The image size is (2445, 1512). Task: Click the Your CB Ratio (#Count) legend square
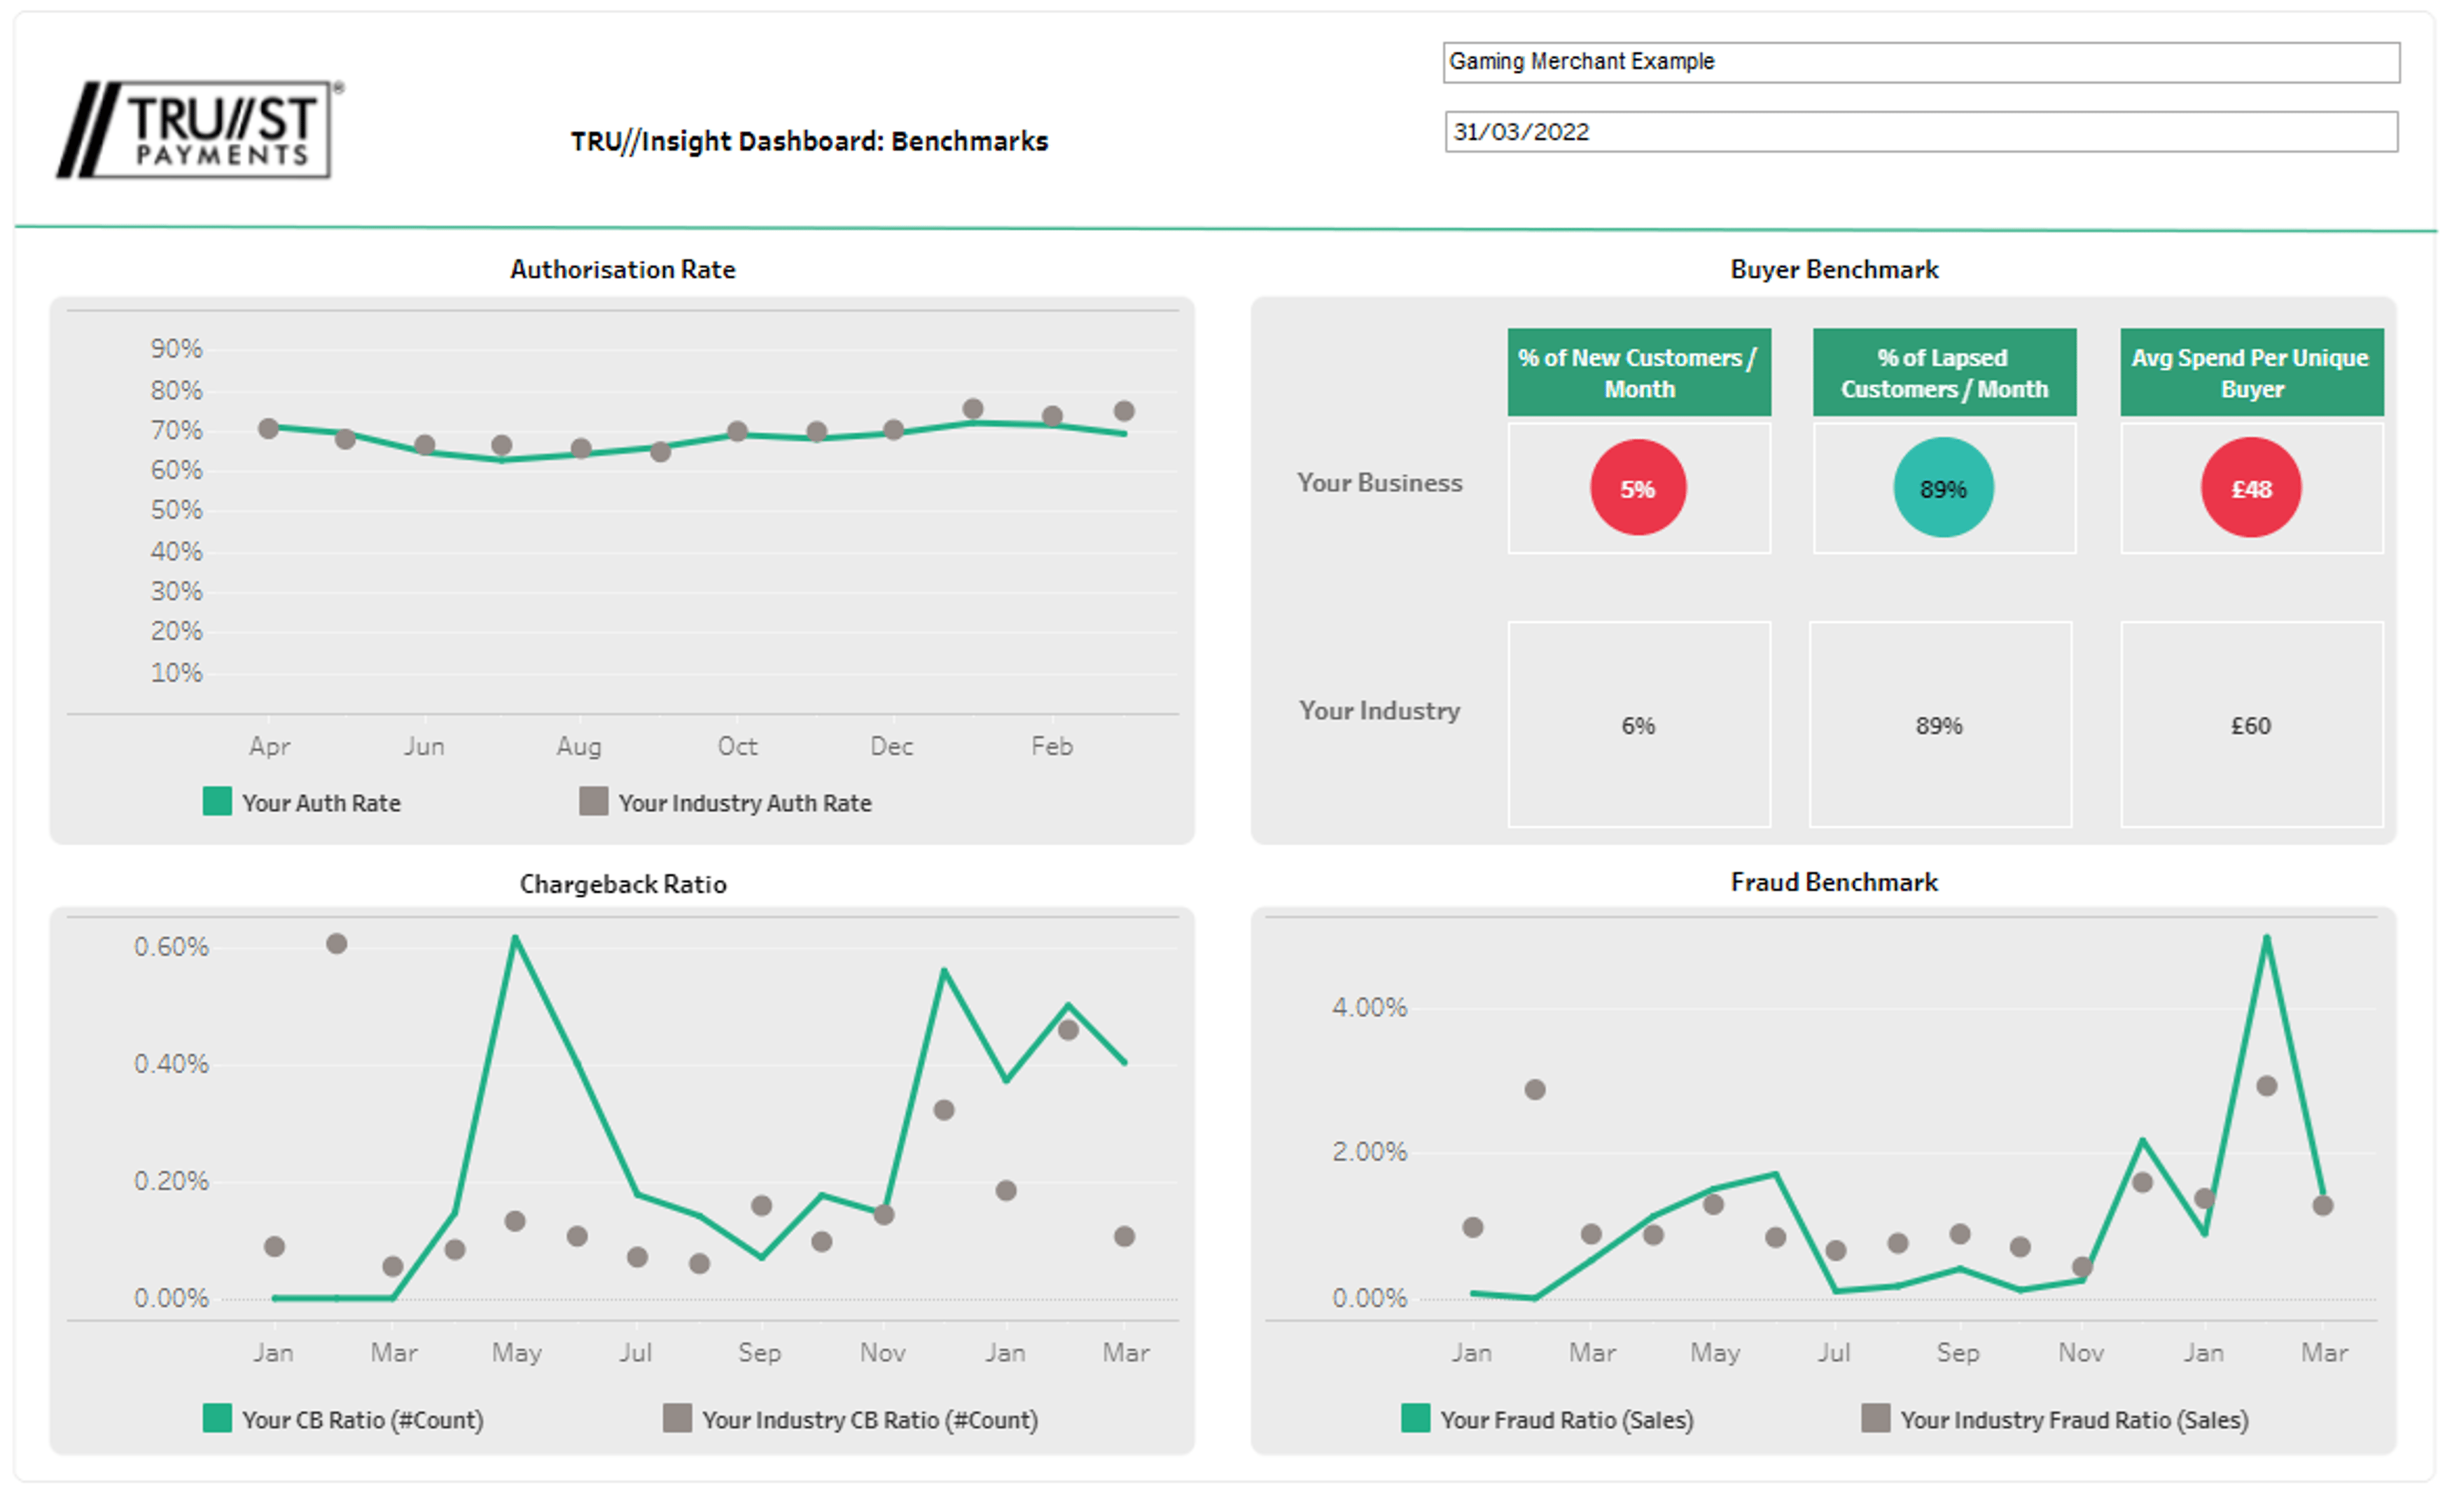pos(217,1417)
